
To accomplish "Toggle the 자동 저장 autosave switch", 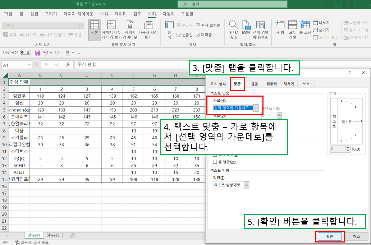I will (25, 52).
